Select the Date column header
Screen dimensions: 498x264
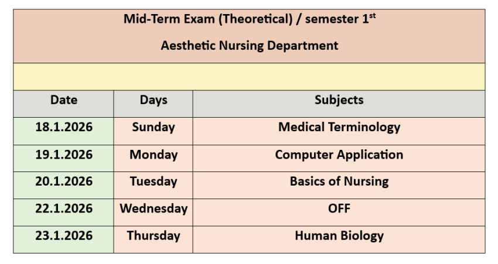click(x=64, y=100)
